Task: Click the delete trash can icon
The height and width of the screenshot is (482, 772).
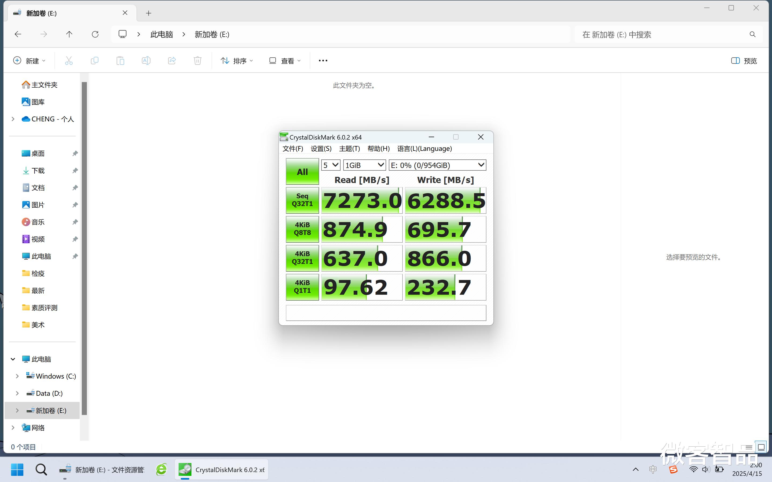Action: tap(197, 61)
